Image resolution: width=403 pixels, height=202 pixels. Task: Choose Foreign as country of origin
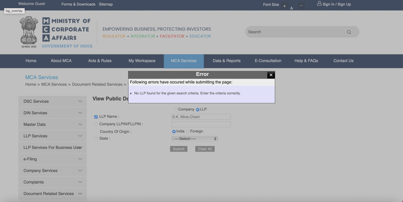(x=188, y=132)
